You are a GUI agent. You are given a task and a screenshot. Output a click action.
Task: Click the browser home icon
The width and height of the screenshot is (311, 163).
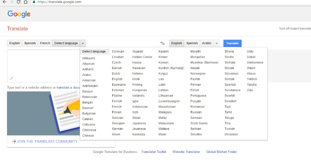click(x=25, y=2)
